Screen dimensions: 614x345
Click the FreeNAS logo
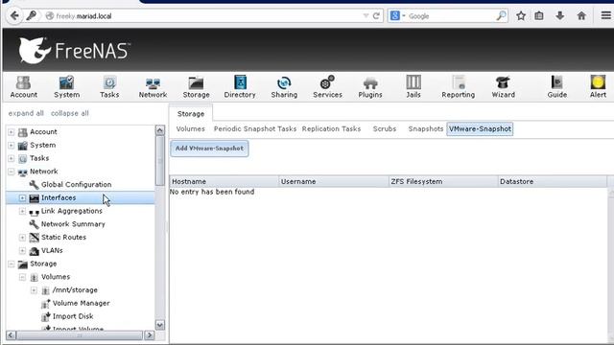point(75,50)
